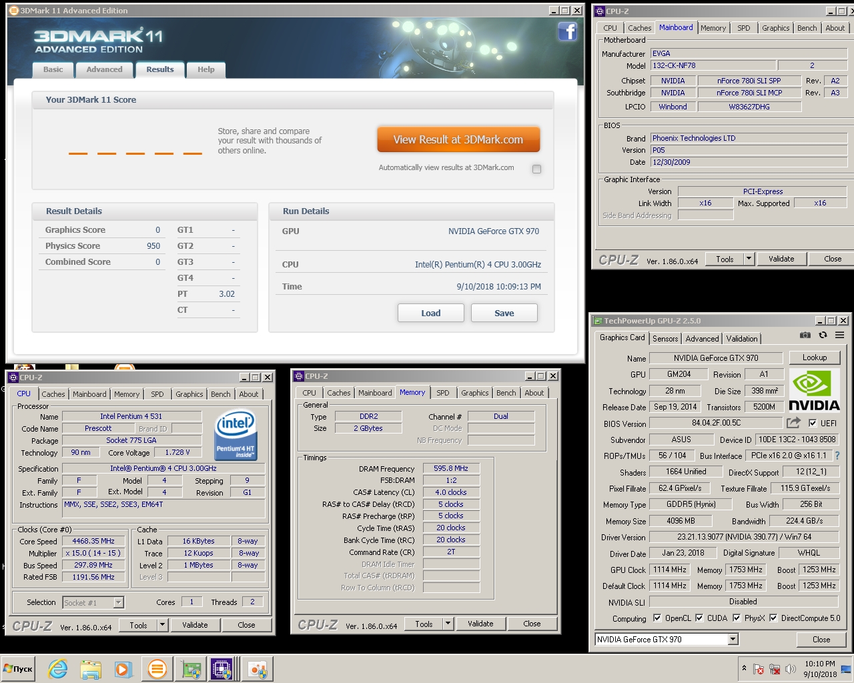854x683 pixels.
Task: Click Validate in the Memory CPU-Z window
Action: point(480,624)
